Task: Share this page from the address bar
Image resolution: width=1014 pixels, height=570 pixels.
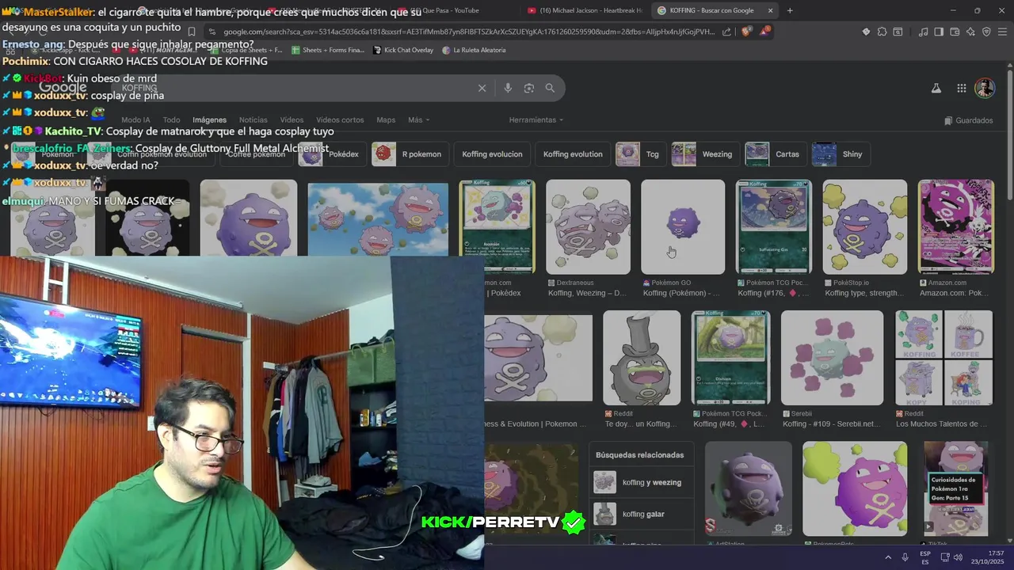Action: pos(726,32)
